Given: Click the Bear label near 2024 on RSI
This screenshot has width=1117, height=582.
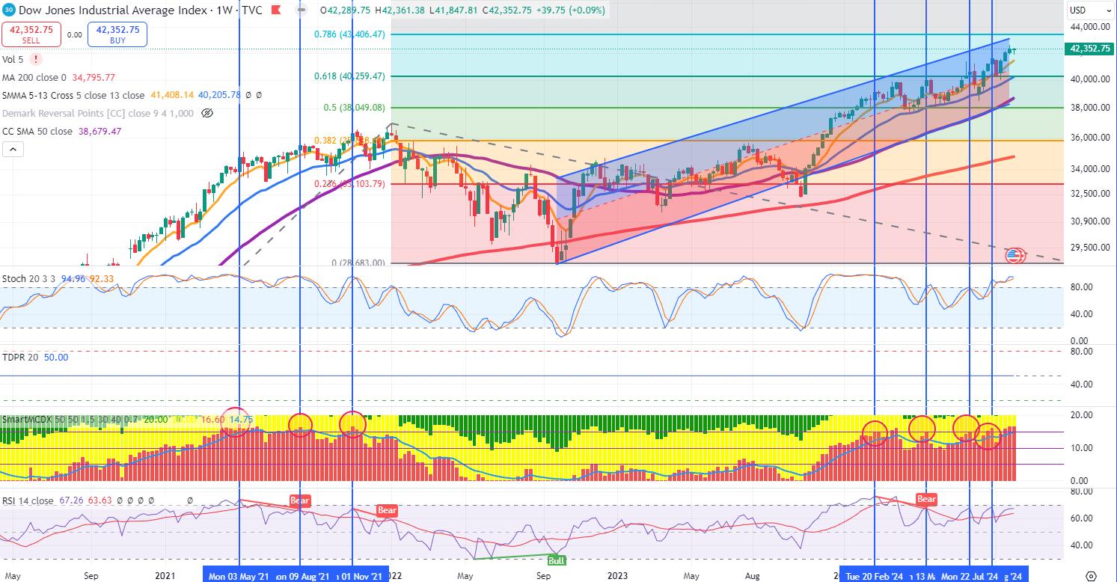Looking at the screenshot, I should pos(926,499).
